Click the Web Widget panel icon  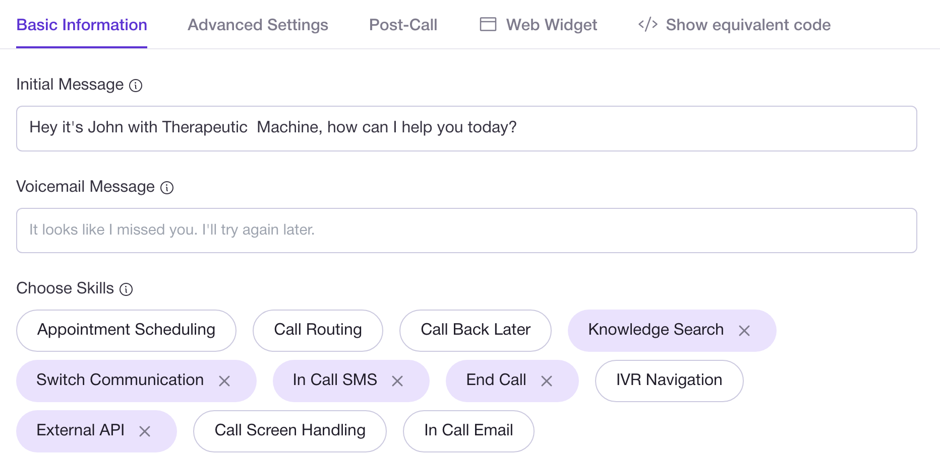487,24
